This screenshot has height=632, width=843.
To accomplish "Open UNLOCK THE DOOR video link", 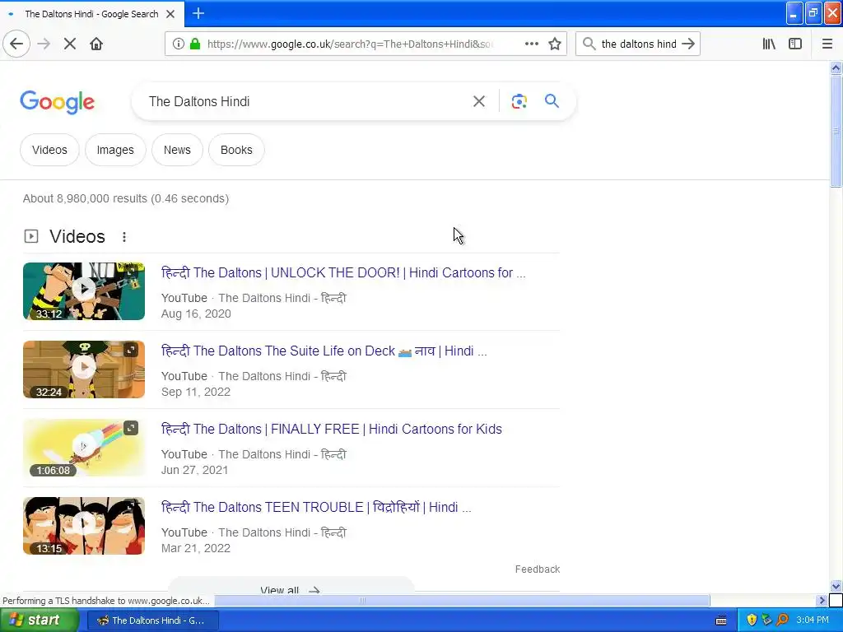I will [343, 273].
